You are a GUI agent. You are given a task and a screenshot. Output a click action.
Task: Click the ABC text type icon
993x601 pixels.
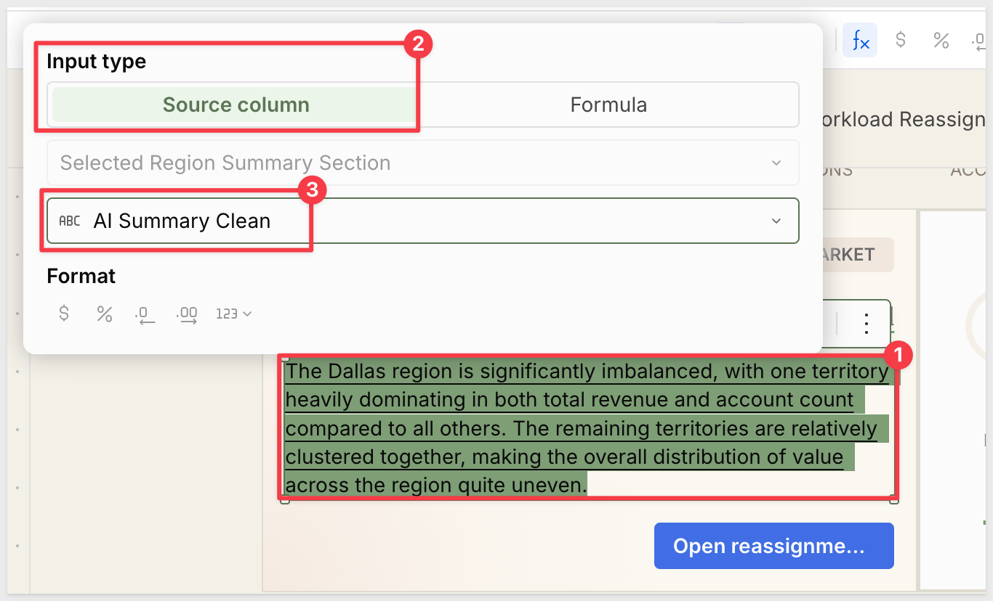pos(70,221)
